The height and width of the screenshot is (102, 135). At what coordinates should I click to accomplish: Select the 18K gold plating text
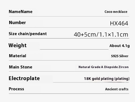99,79
